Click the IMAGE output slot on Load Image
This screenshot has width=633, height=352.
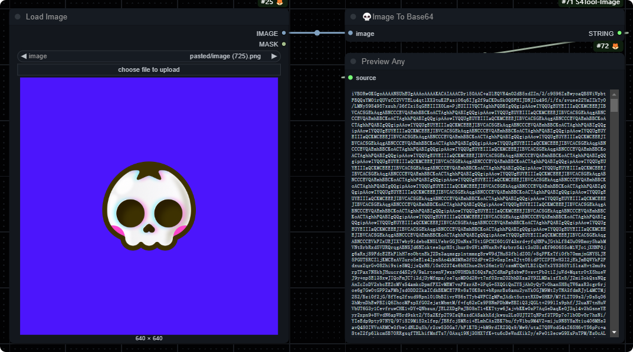[284, 34]
